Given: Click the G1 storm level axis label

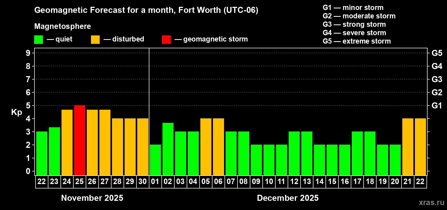Looking at the screenshot, I should (437, 106).
